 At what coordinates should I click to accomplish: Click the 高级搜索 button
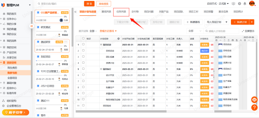pos(104,4)
